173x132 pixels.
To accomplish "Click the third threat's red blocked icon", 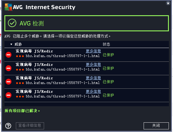I will 9,82.
